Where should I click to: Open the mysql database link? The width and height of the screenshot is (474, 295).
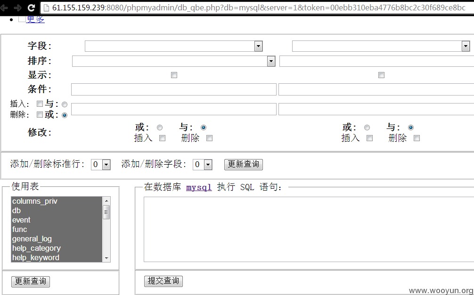pyautogui.click(x=199, y=187)
